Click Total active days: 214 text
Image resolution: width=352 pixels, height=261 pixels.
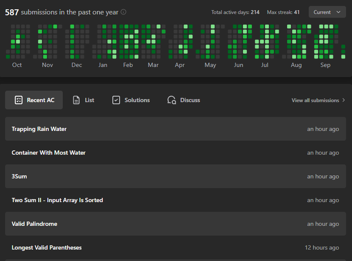coord(235,12)
